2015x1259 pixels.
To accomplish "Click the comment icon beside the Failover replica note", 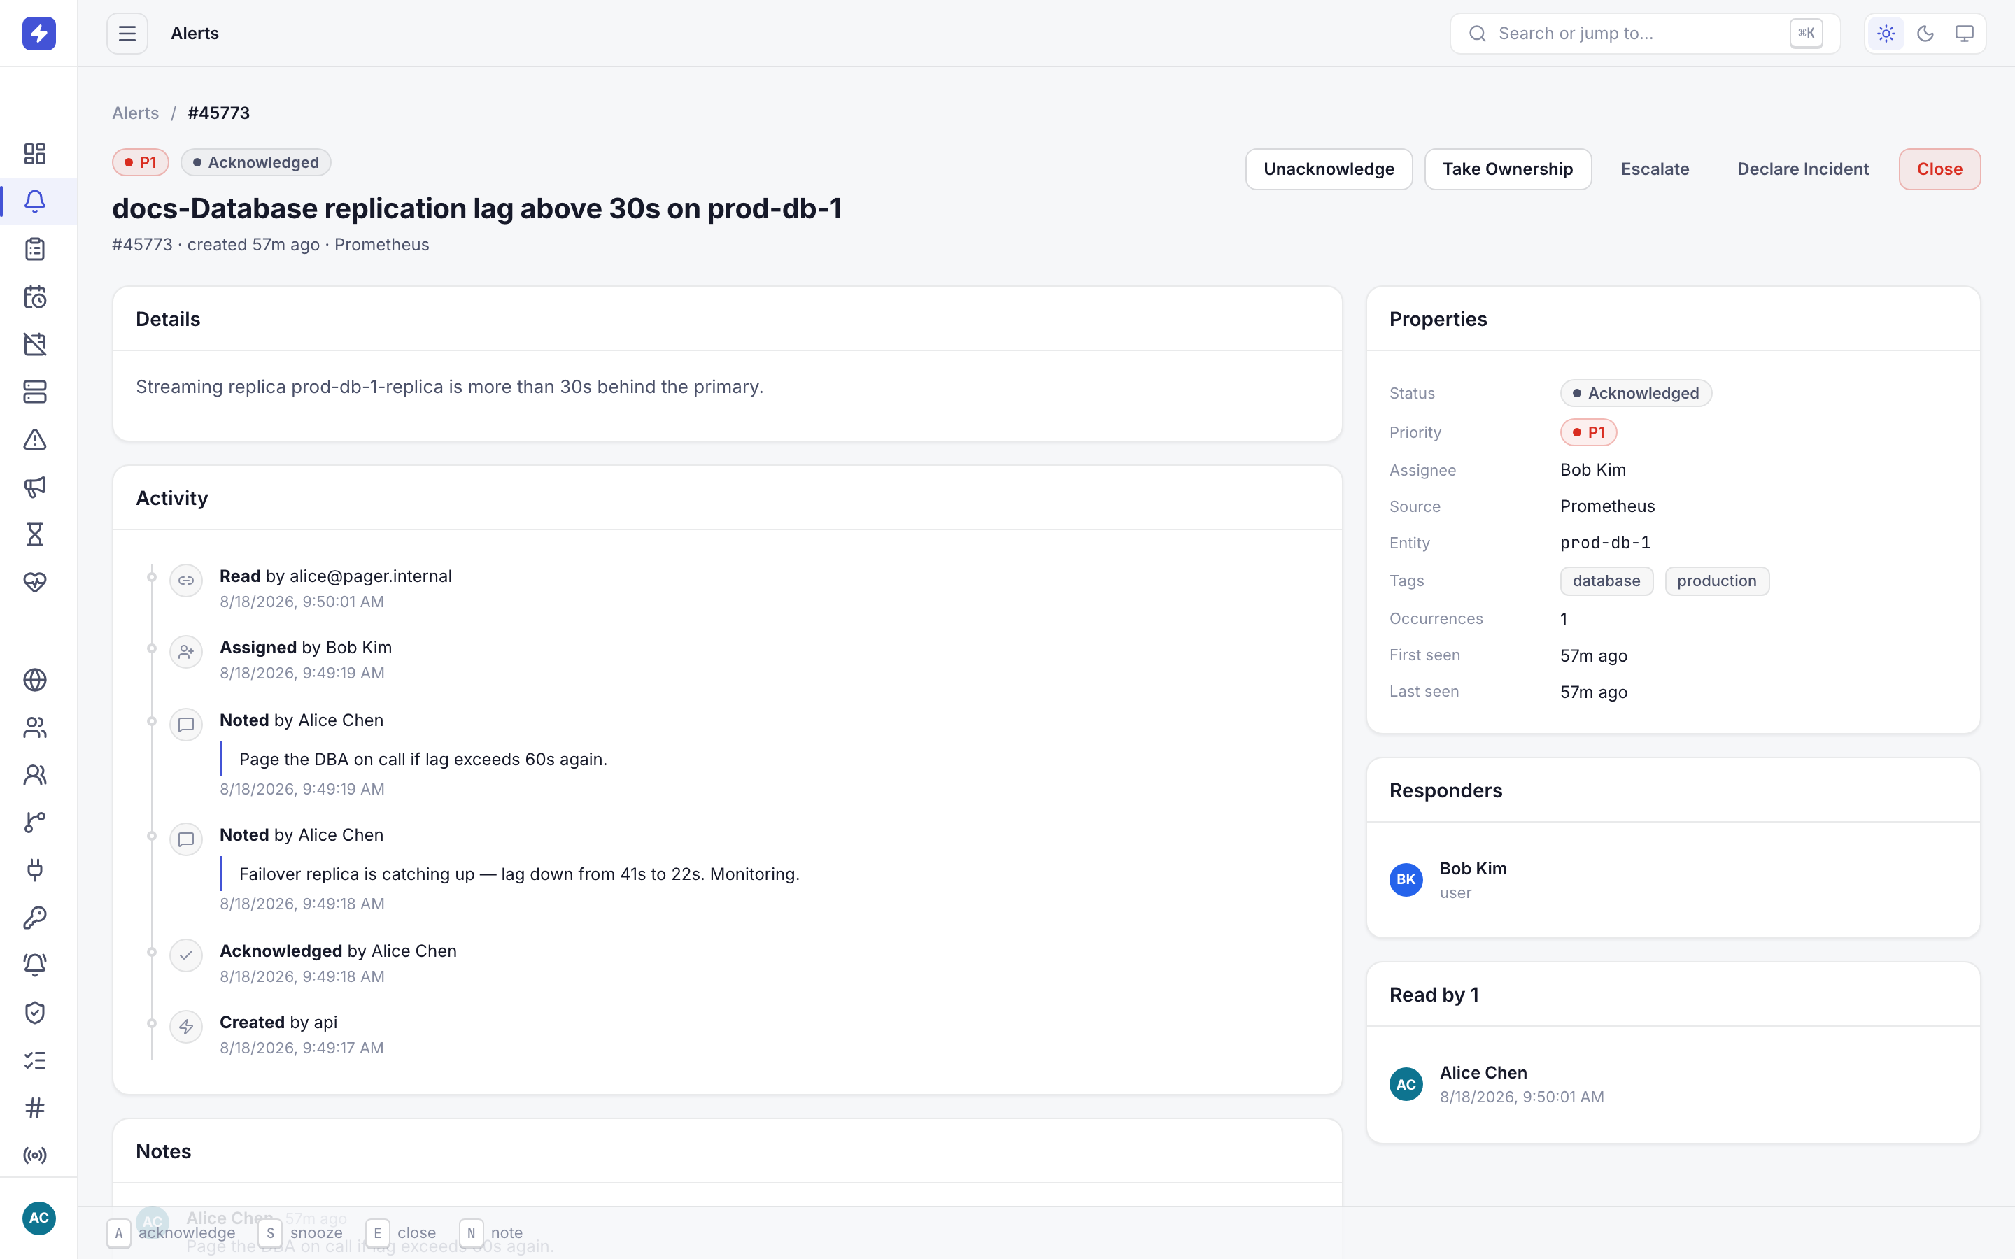I will click(x=185, y=839).
